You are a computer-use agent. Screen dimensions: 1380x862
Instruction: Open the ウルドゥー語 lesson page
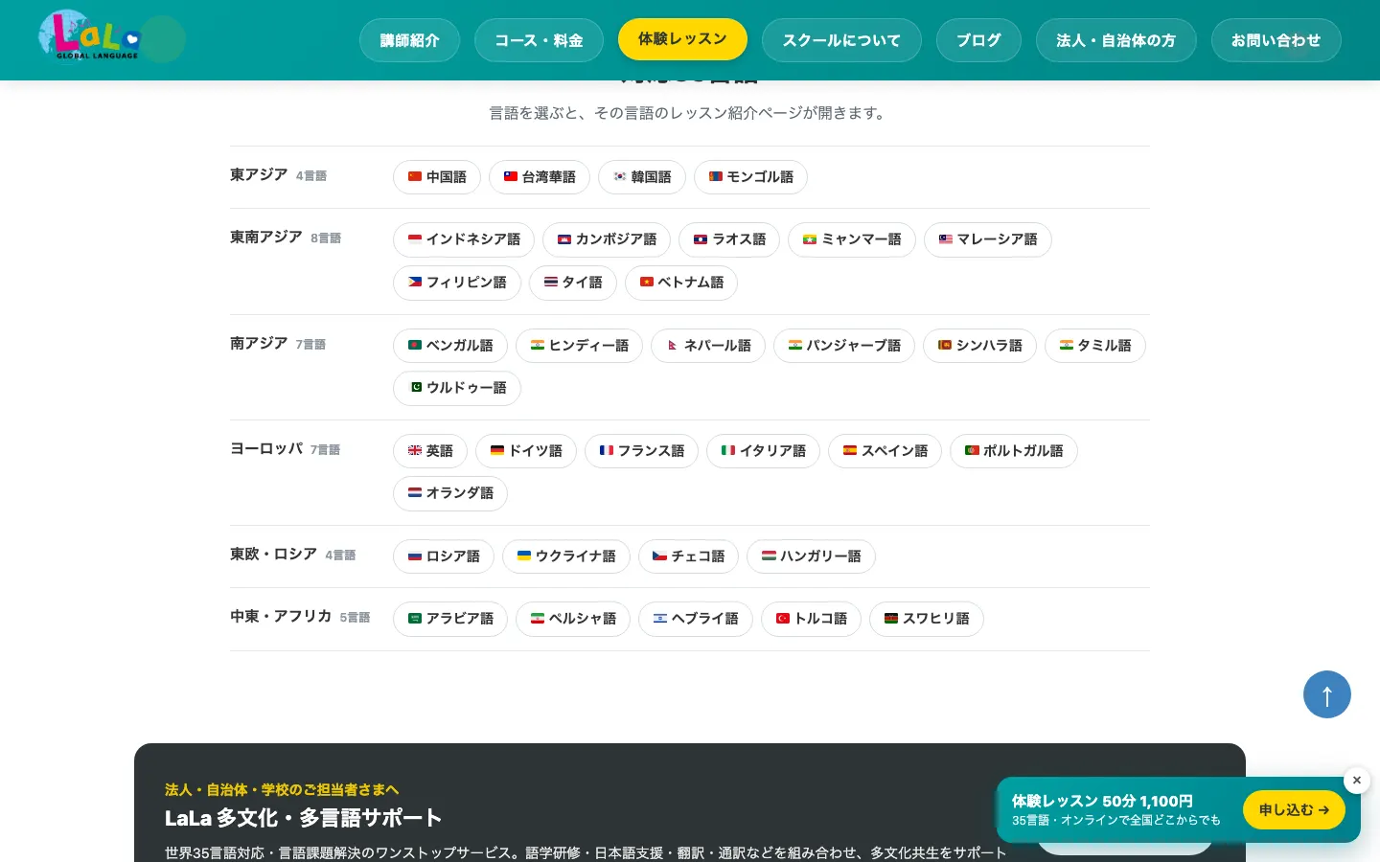click(x=457, y=388)
